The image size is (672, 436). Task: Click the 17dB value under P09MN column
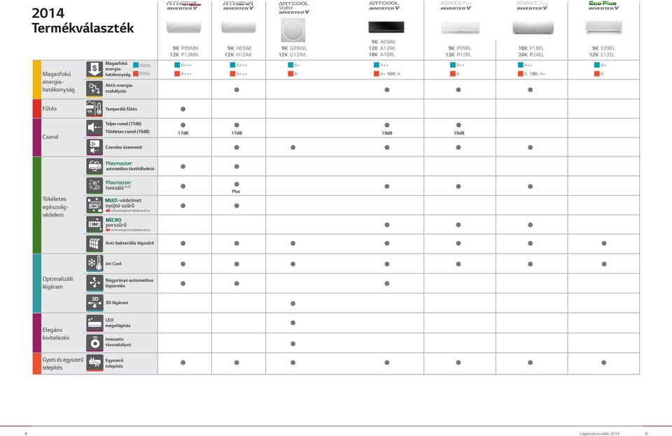click(183, 133)
